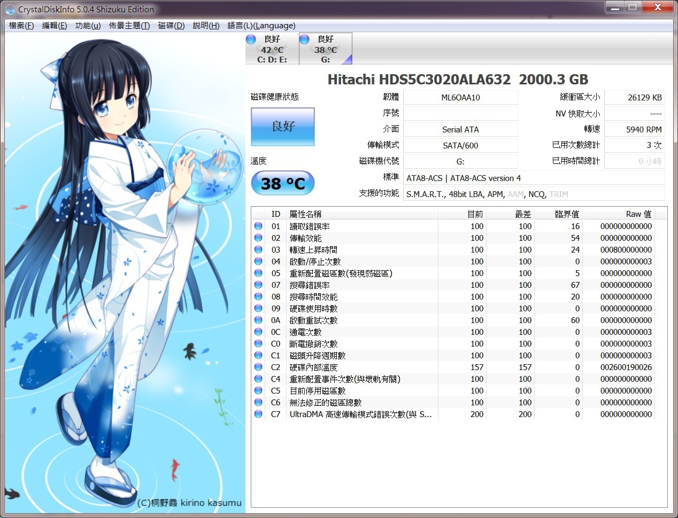Click status icon for attribute 03 轉速上昇時間
The width and height of the screenshot is (678, 518).
258,249
